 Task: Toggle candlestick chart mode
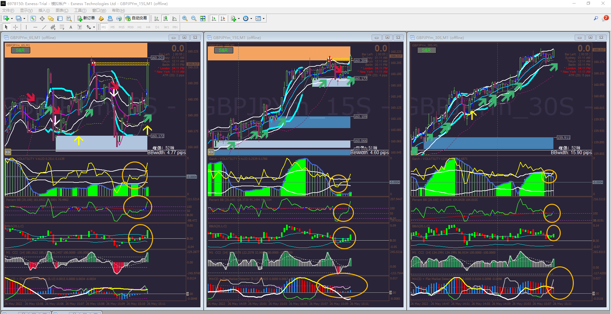coord(165,18)
